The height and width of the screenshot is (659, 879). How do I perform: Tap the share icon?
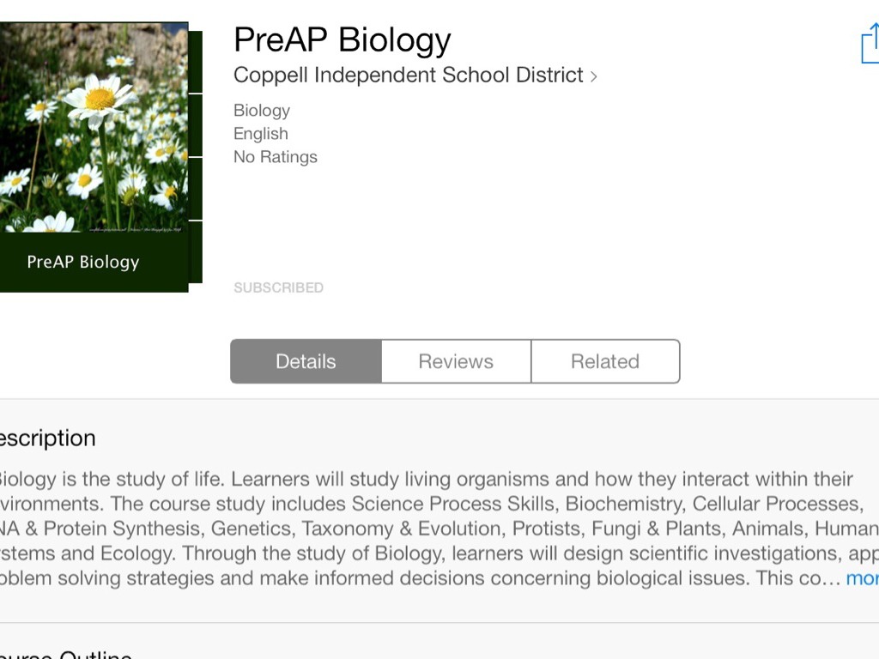coord(870,43)
